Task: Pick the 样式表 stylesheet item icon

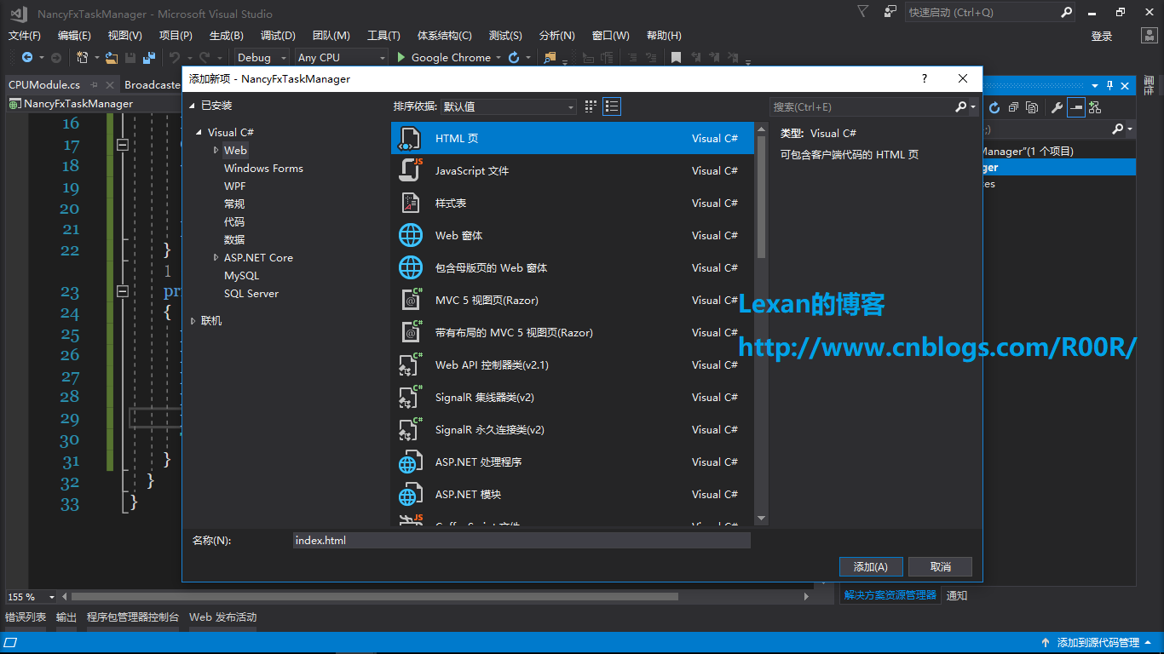Action: (411, 203)
